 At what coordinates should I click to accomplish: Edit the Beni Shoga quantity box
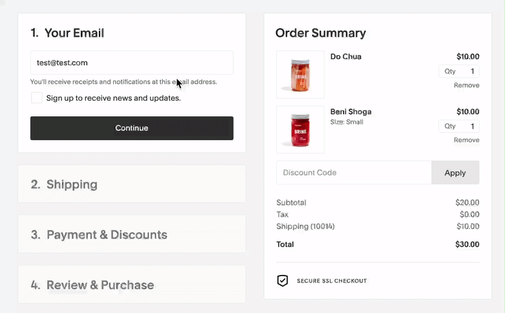[459, 126]
